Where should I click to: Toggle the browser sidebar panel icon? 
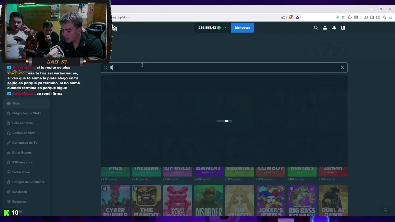372,17
